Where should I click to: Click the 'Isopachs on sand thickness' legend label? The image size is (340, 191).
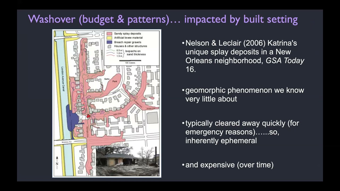[x=136, y=53]
